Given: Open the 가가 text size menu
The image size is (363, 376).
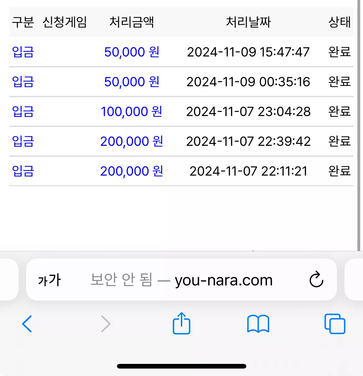Looking at the screenshot, I should click(50, 280).
